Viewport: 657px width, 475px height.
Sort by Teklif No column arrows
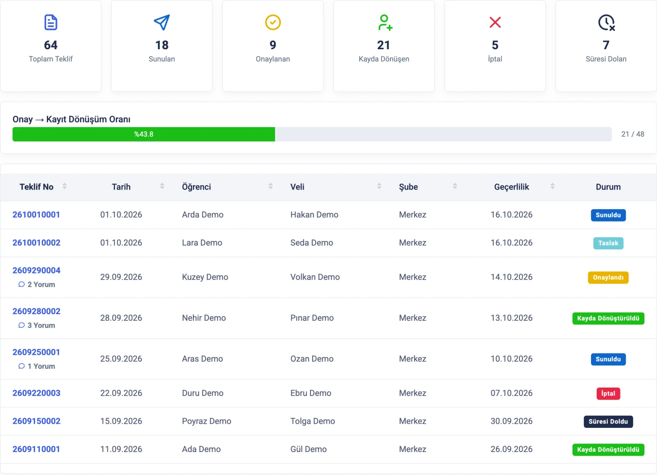coord(64,186)
